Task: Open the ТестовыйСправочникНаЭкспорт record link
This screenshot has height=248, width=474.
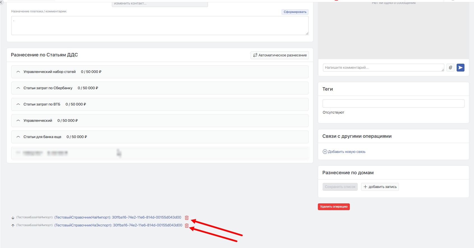Action: [118, 225]
